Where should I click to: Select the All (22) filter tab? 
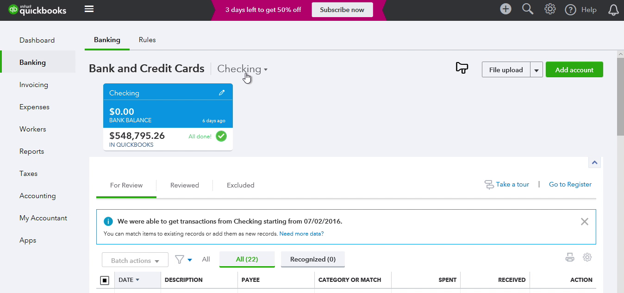click(x=247, y=259)
